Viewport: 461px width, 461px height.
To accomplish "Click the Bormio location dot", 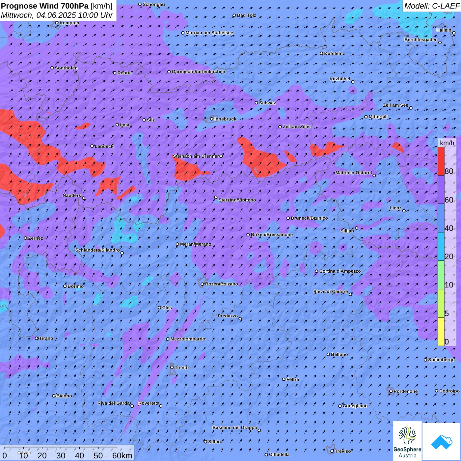I will pyautogui.click(x=65, y=286).
